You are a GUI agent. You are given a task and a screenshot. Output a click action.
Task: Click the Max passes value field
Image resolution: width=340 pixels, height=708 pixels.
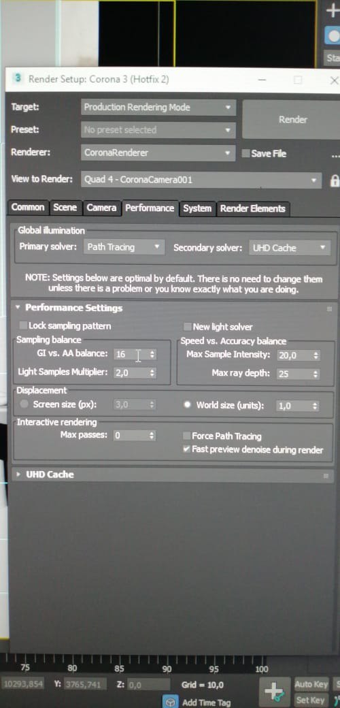131,435
